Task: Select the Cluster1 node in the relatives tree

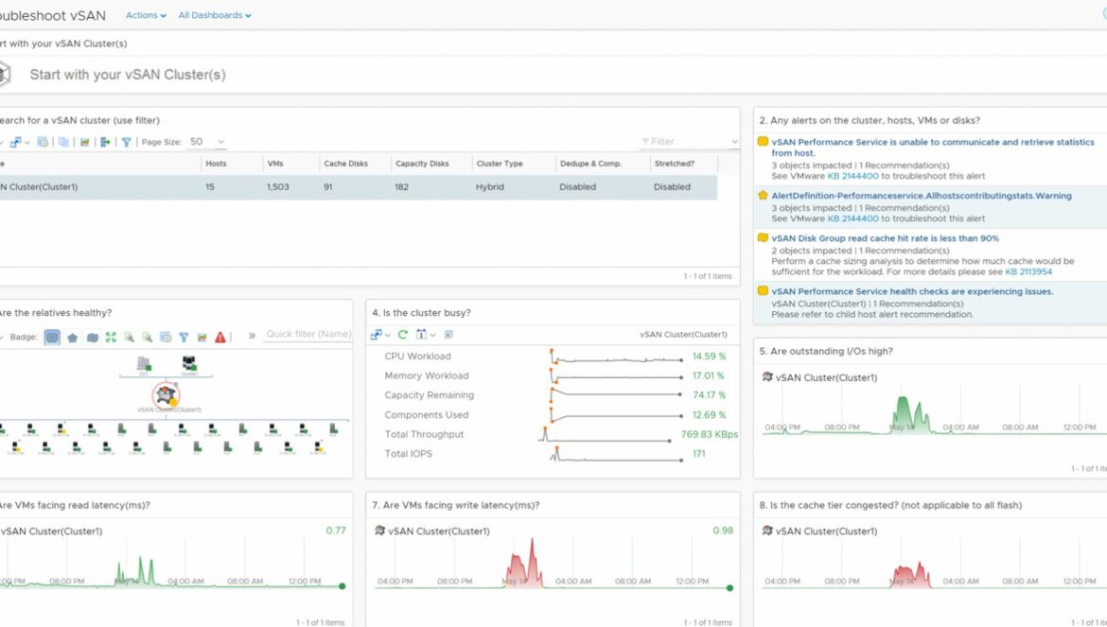Action: [x=188, y=364]
